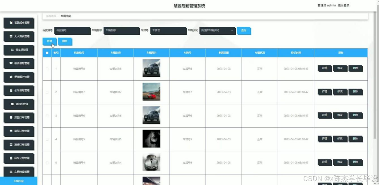Image resolution: width=379 pixels, height=185 pixels.
Task: Click the 档案编号 column header
Action: [x=79, y=53]
